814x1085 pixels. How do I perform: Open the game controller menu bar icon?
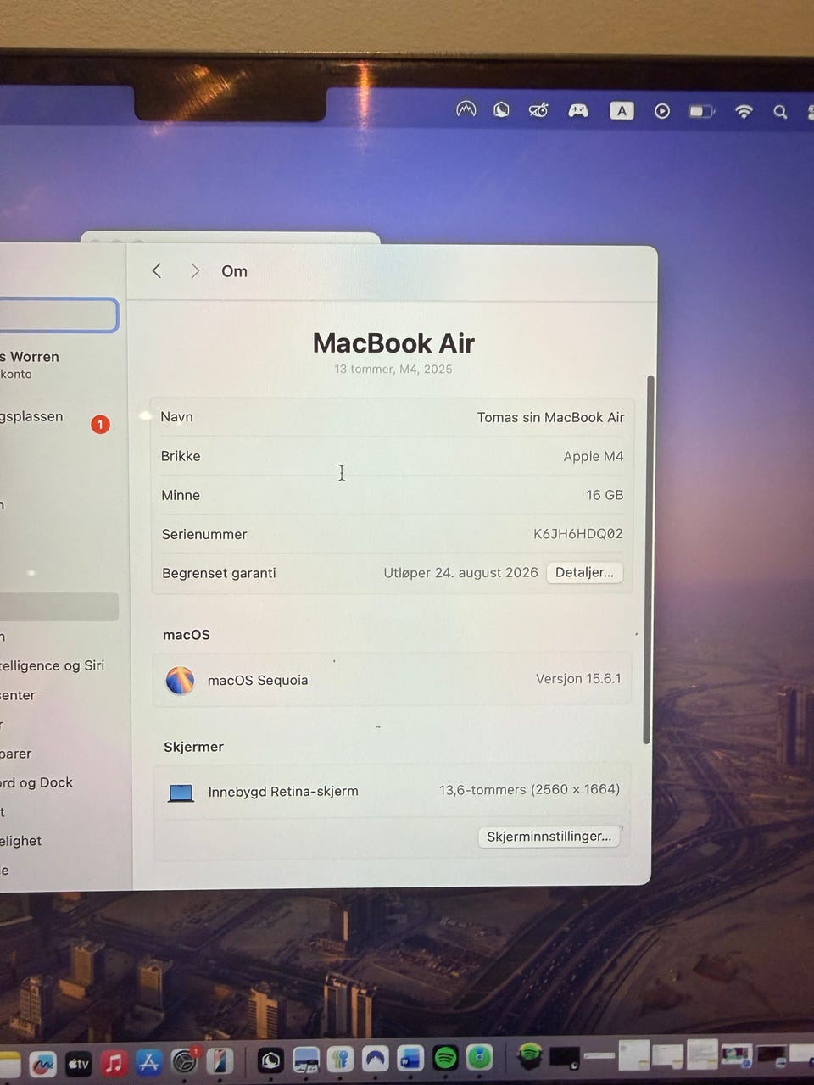click(578, 110)
